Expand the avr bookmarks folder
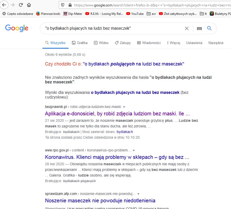Image resolution: width=231 pixels, height=209 pixels. click(x=151, y=14)
